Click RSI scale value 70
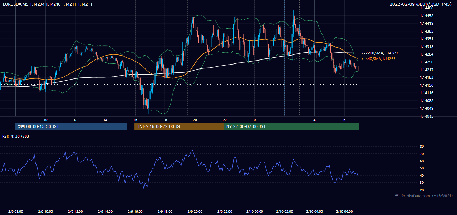457x215 pixels. pyautogui.click(x=422, y=154)
